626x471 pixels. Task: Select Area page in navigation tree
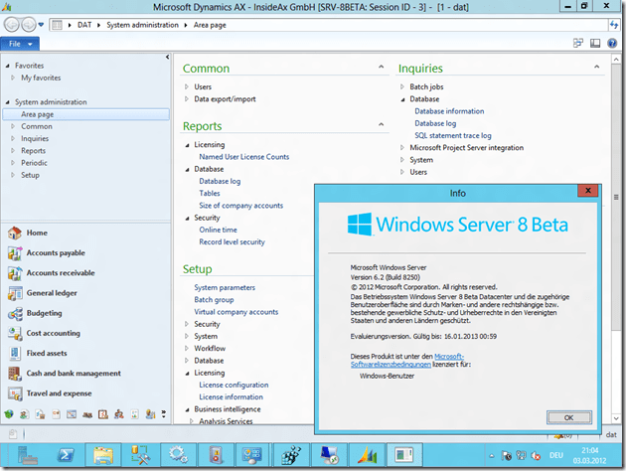click(85, 114)
